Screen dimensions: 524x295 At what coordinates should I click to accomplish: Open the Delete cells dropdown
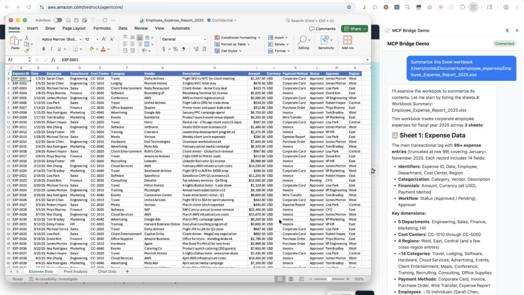278,44
